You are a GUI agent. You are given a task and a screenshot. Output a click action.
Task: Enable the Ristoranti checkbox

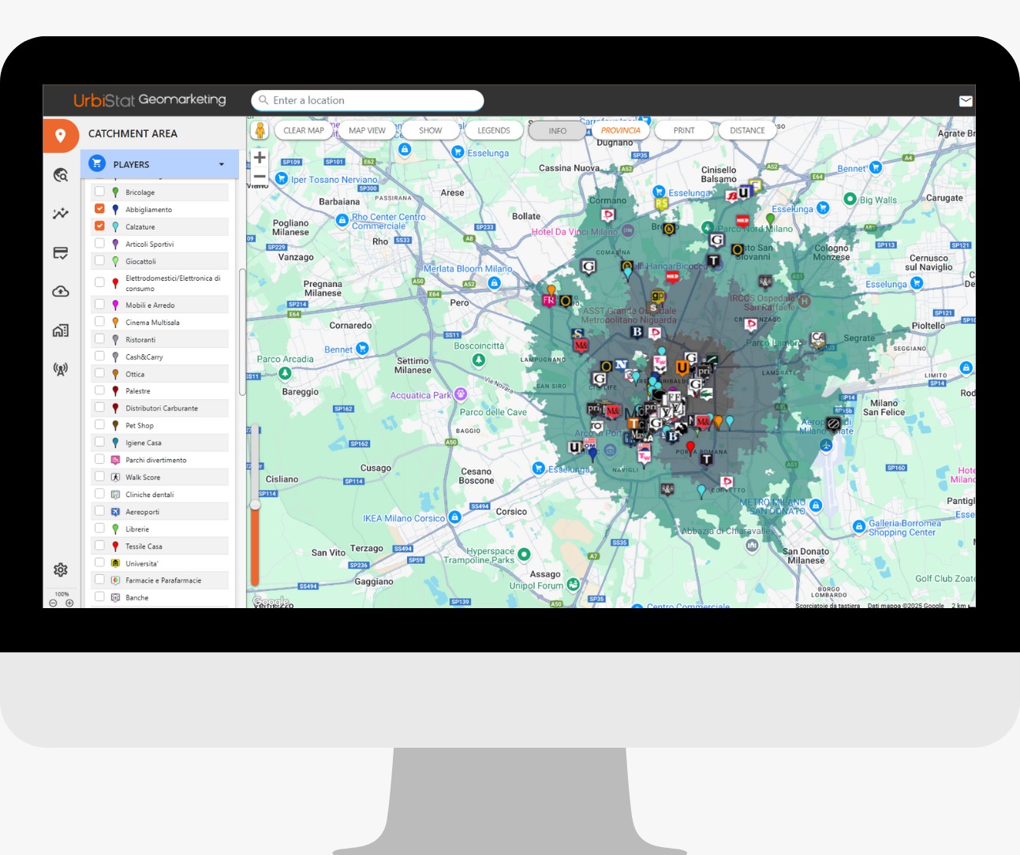tap(99, 339)
